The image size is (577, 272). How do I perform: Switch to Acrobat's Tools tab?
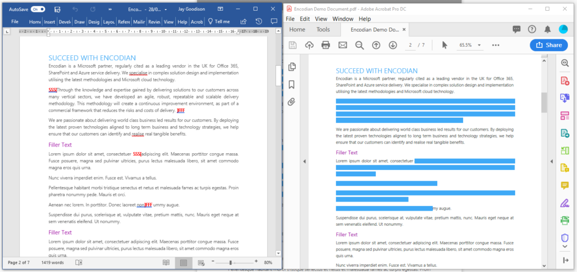tap(323, 29)
